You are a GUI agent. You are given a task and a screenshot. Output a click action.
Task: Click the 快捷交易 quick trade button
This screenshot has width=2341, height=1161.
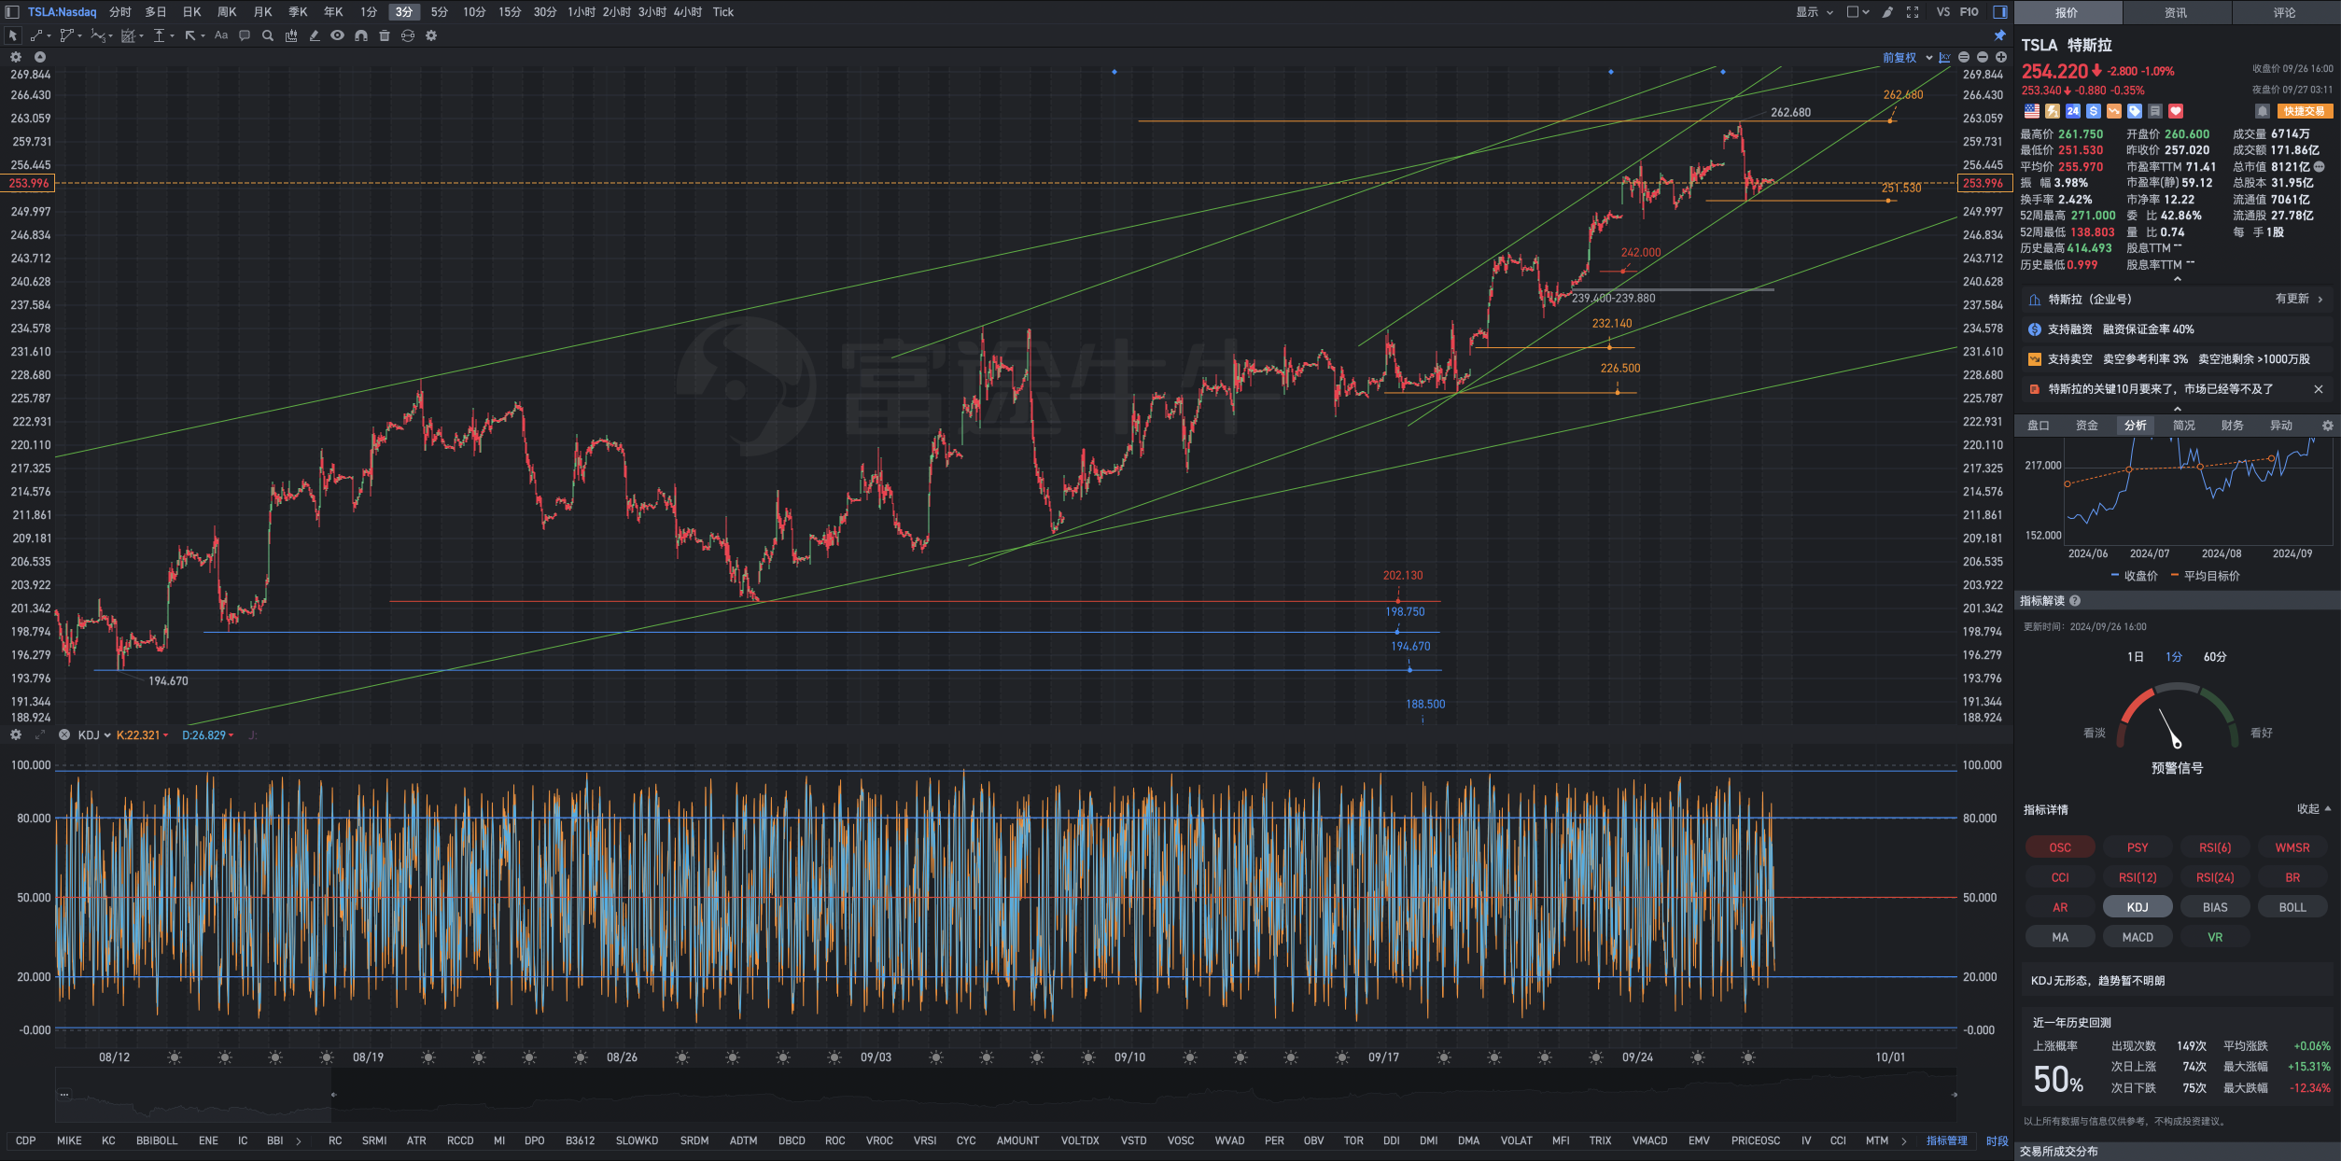pyautogui.click(x=2305, y=111)
